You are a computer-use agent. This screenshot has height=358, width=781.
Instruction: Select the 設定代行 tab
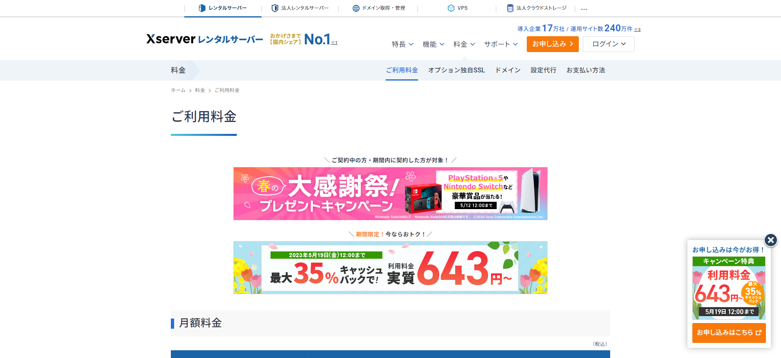(x=543, y=70)
